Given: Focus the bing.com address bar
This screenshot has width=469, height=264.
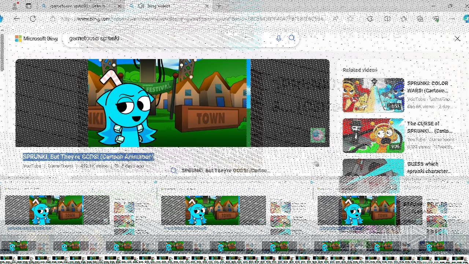Looking at the screenshot, I should (192, 19).
